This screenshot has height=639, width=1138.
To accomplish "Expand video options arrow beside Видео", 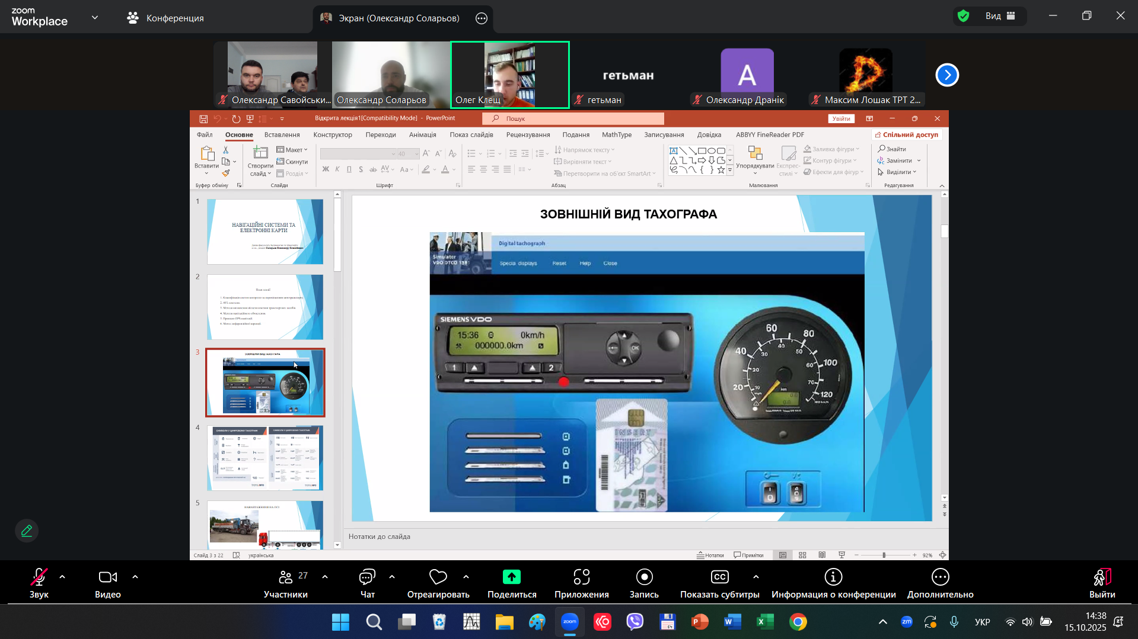I will (x=135, y=577).
